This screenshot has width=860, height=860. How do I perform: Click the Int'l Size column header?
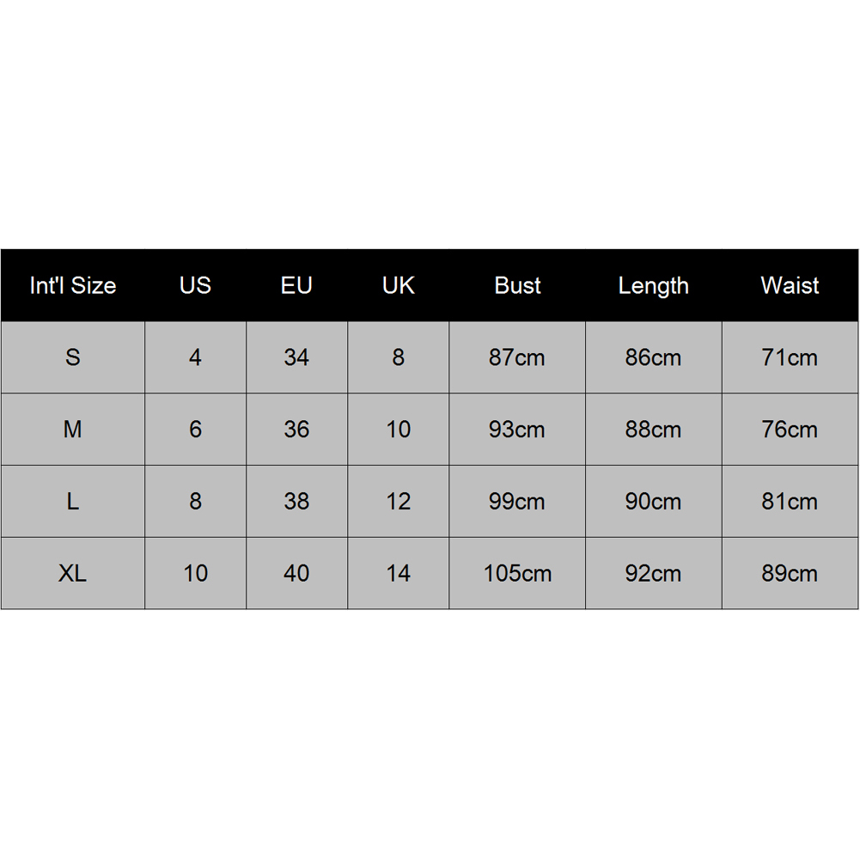tap(73, 286)
